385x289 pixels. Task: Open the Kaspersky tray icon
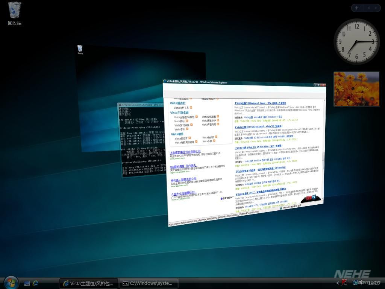(344, 282)
